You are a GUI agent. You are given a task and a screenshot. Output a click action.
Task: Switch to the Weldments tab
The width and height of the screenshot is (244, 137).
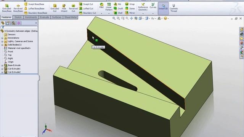[31, 17]
